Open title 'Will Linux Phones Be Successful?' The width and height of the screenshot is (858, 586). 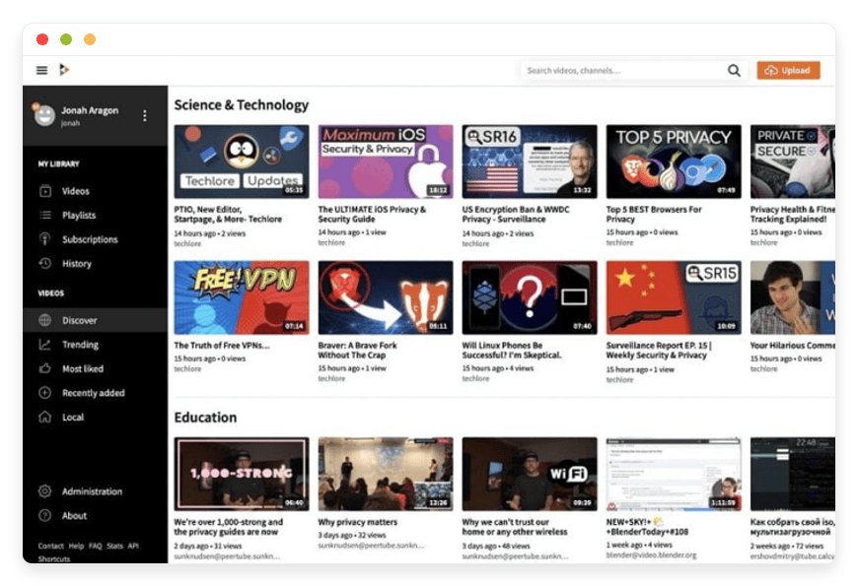pos(512,350)
